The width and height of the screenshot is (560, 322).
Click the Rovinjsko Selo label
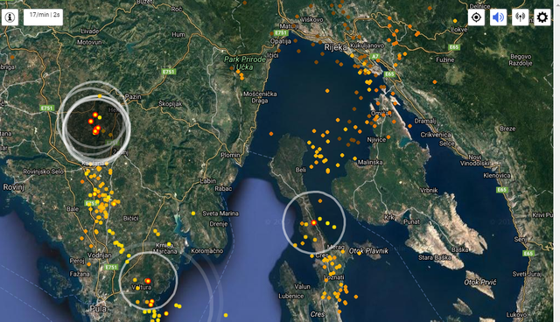(x=43, y=171)
